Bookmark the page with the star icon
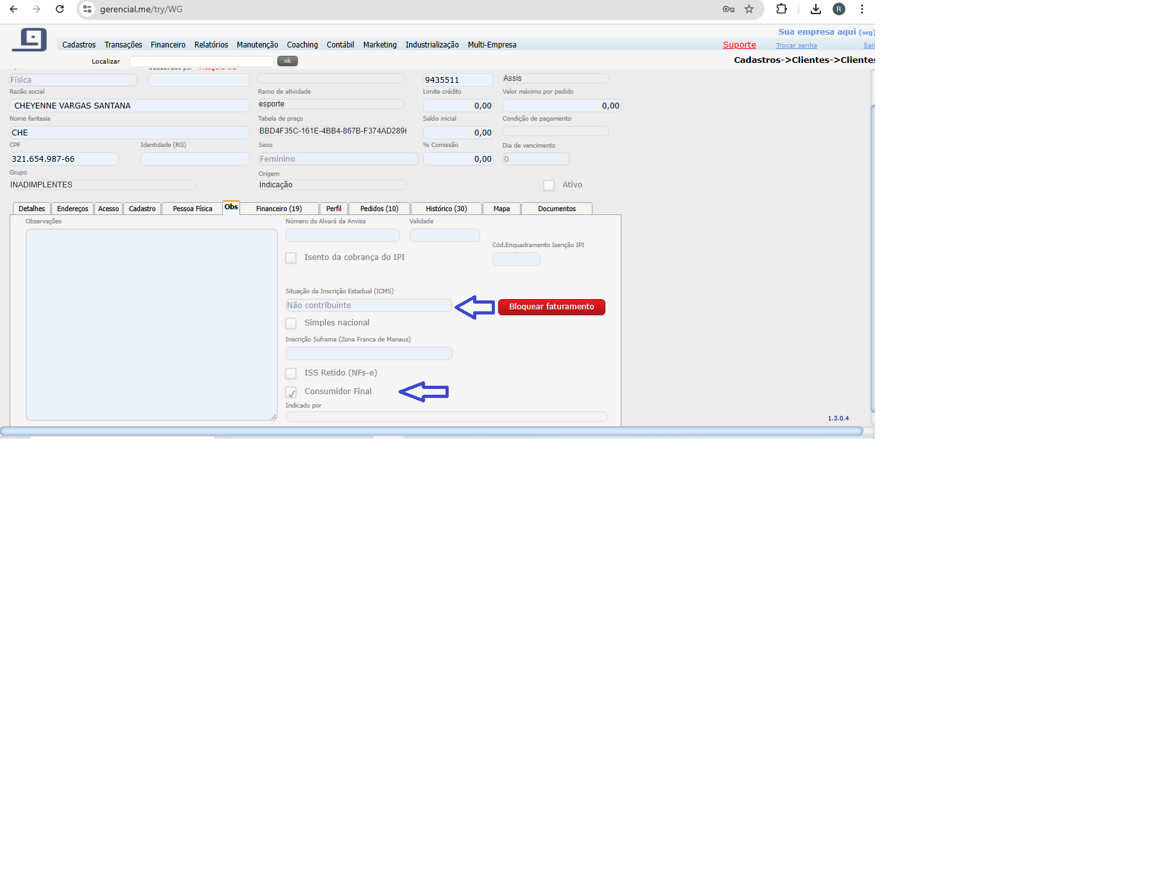Image resolution: width=1176 pixels, height=896 pixels. pyautogui.click(x=749, y=9)
